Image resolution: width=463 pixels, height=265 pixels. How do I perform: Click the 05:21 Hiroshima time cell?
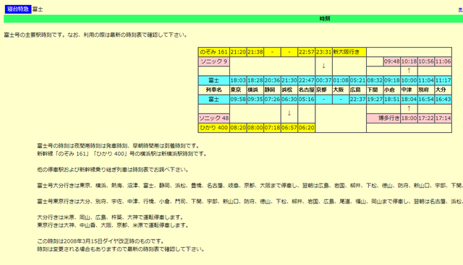[x=358, y=80]
